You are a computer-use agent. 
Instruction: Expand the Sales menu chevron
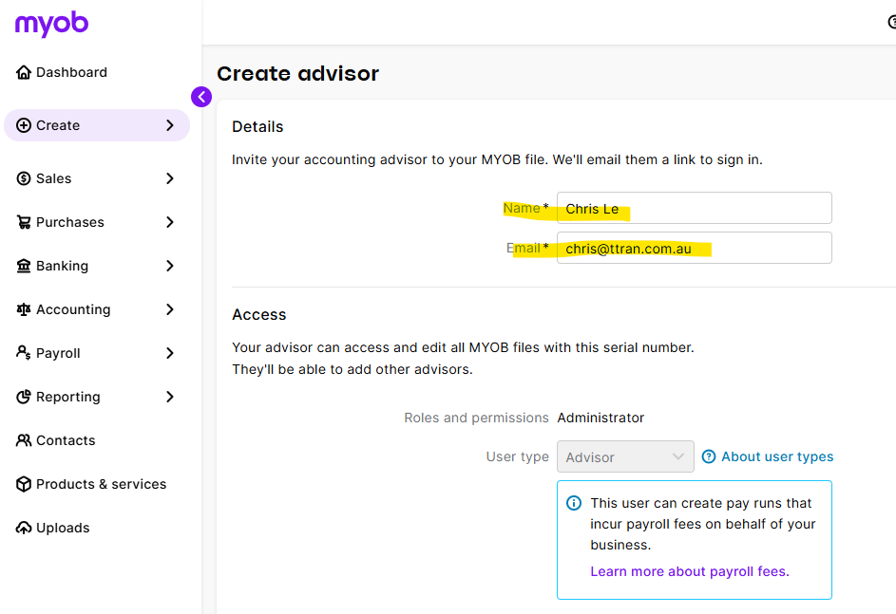[170, 178]
